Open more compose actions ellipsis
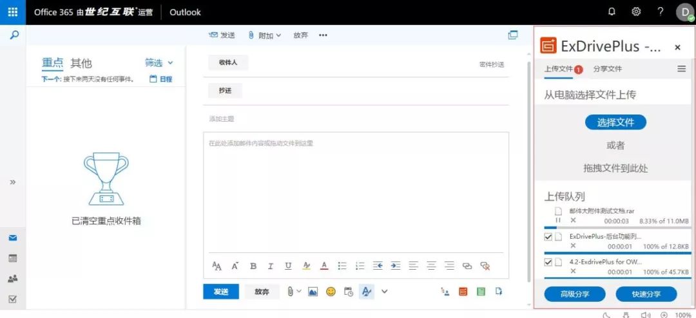This screenshot has height=318, width=696. [323, 35]
